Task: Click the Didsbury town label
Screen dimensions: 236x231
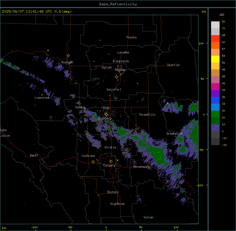Action: [x=105, y=118]
